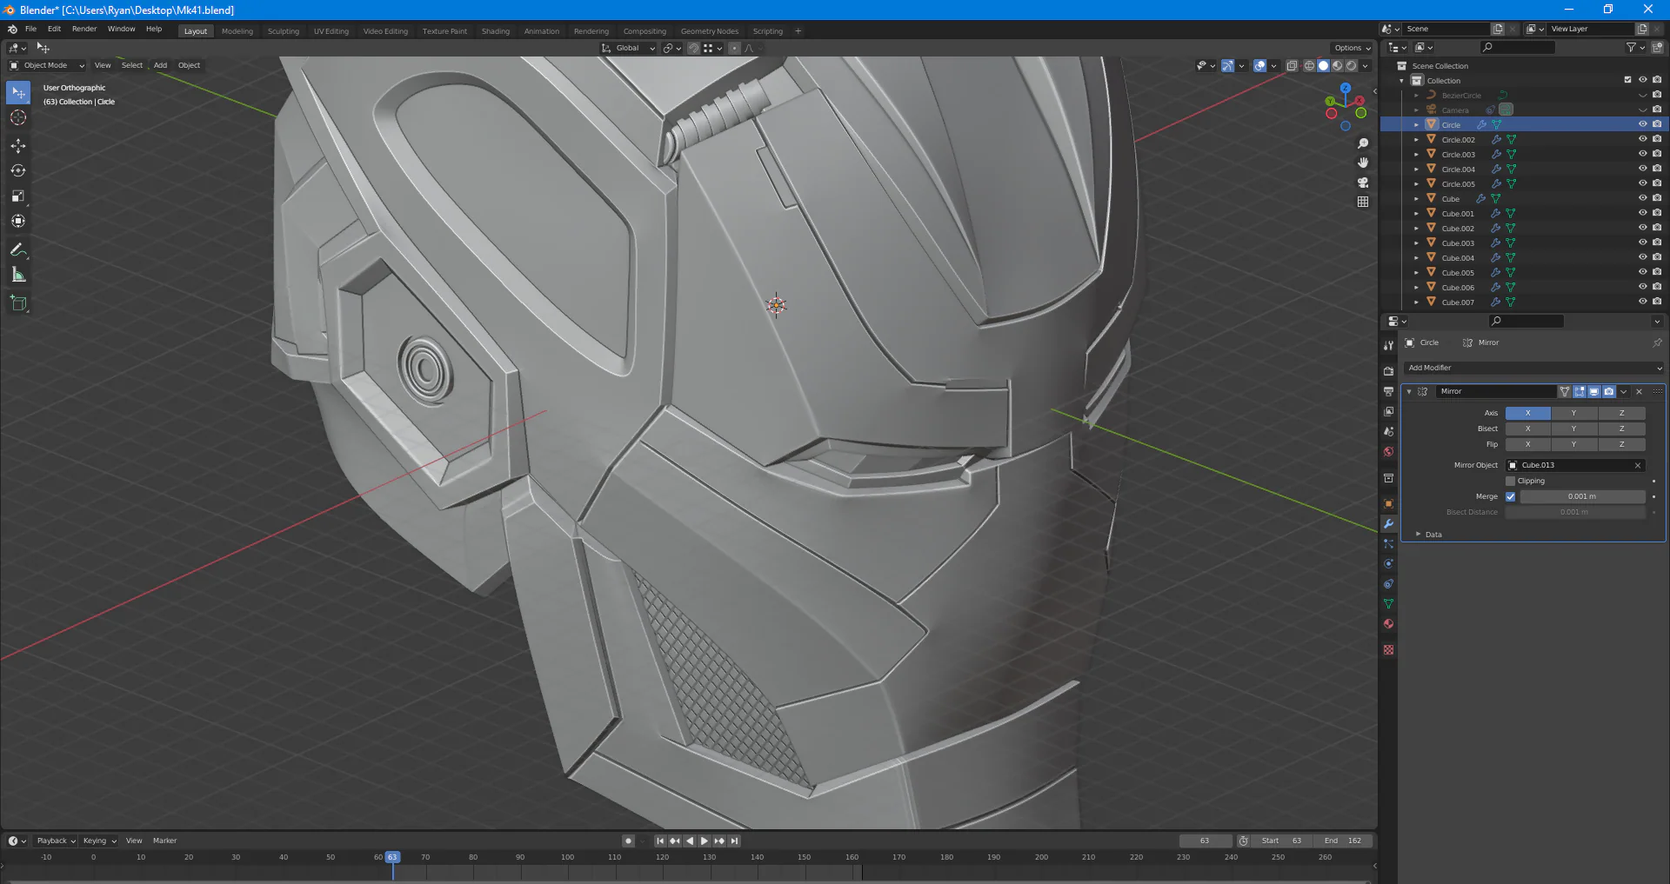This screenshot has height=884, width=1670.
Task: Pick the Measure ruler tool
Action: (x=18, y=276)
